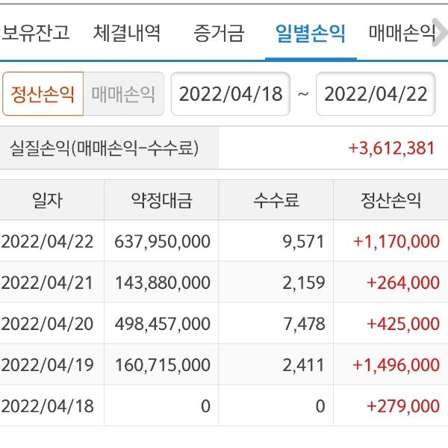Viewport: 448px width, 448px height.
Task: Switch to the 체결내역 tab
Action: tap(127, 33)
